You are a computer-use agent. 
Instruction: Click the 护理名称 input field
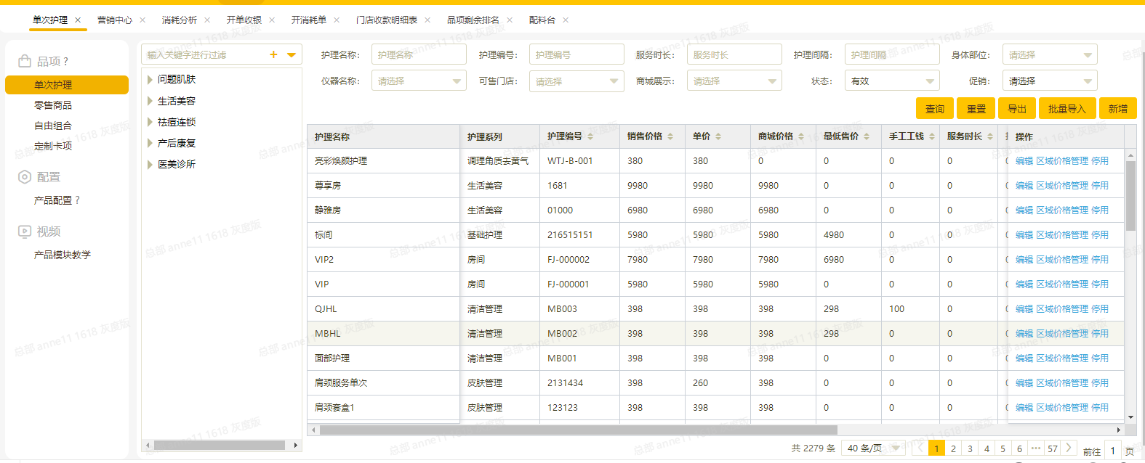419,54
